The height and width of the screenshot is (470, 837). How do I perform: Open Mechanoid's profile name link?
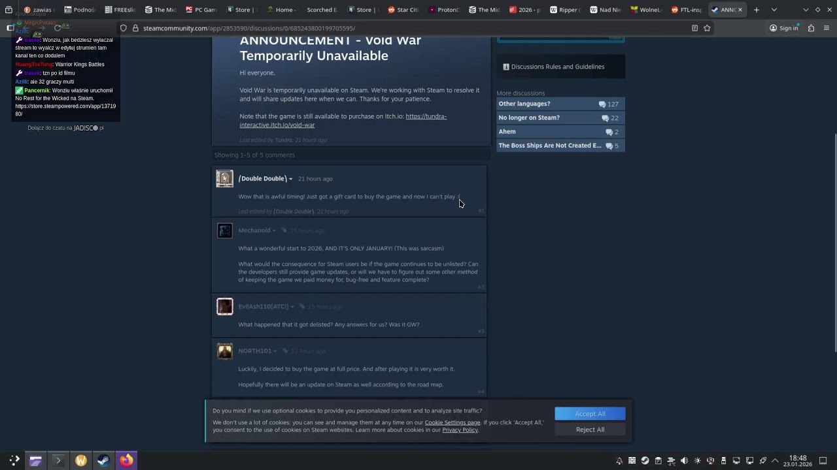tap(254, 230)
